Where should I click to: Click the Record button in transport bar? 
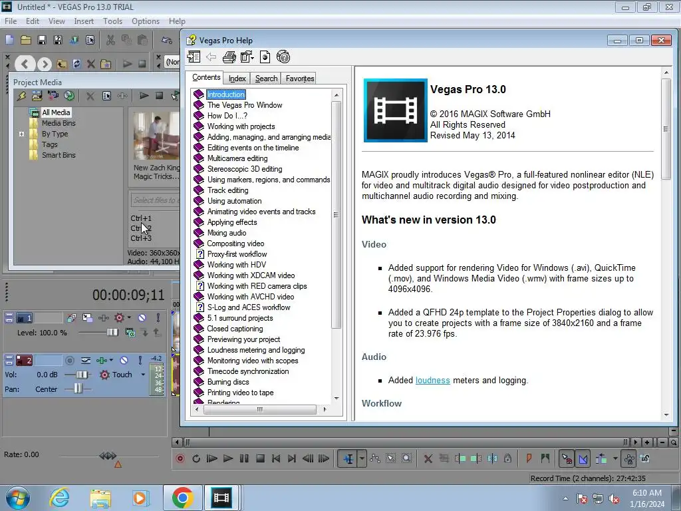(x=180, y=458)
